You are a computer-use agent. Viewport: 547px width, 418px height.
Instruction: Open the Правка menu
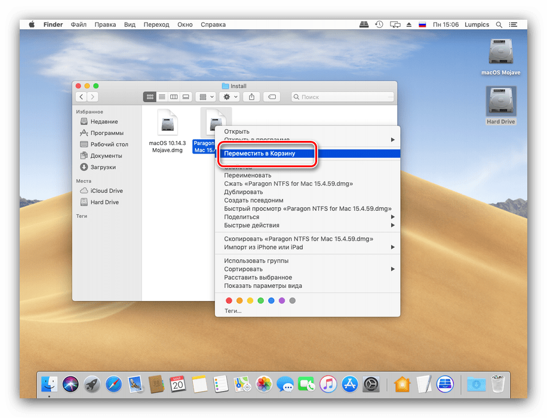[x=105, y=24]
